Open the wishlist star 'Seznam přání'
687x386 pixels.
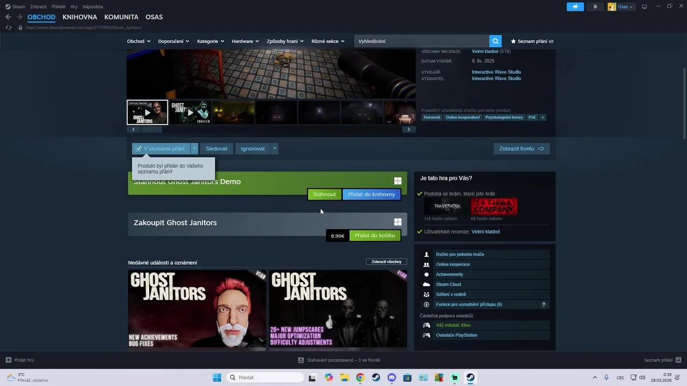(532, 41)
